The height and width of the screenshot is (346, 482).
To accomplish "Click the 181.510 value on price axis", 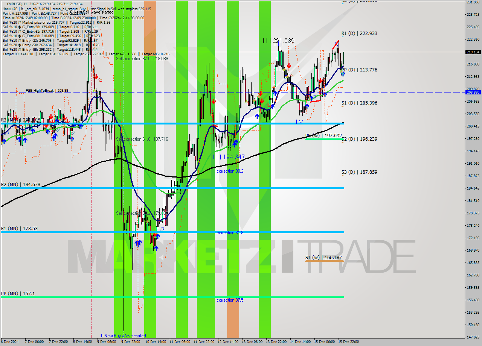I will click(473, 201).
